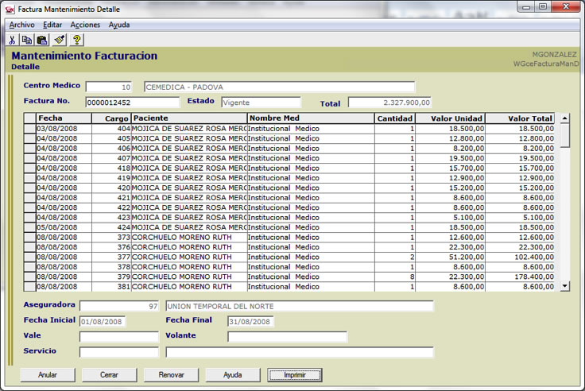Click date cell 05/08/2008

point(64,227)
